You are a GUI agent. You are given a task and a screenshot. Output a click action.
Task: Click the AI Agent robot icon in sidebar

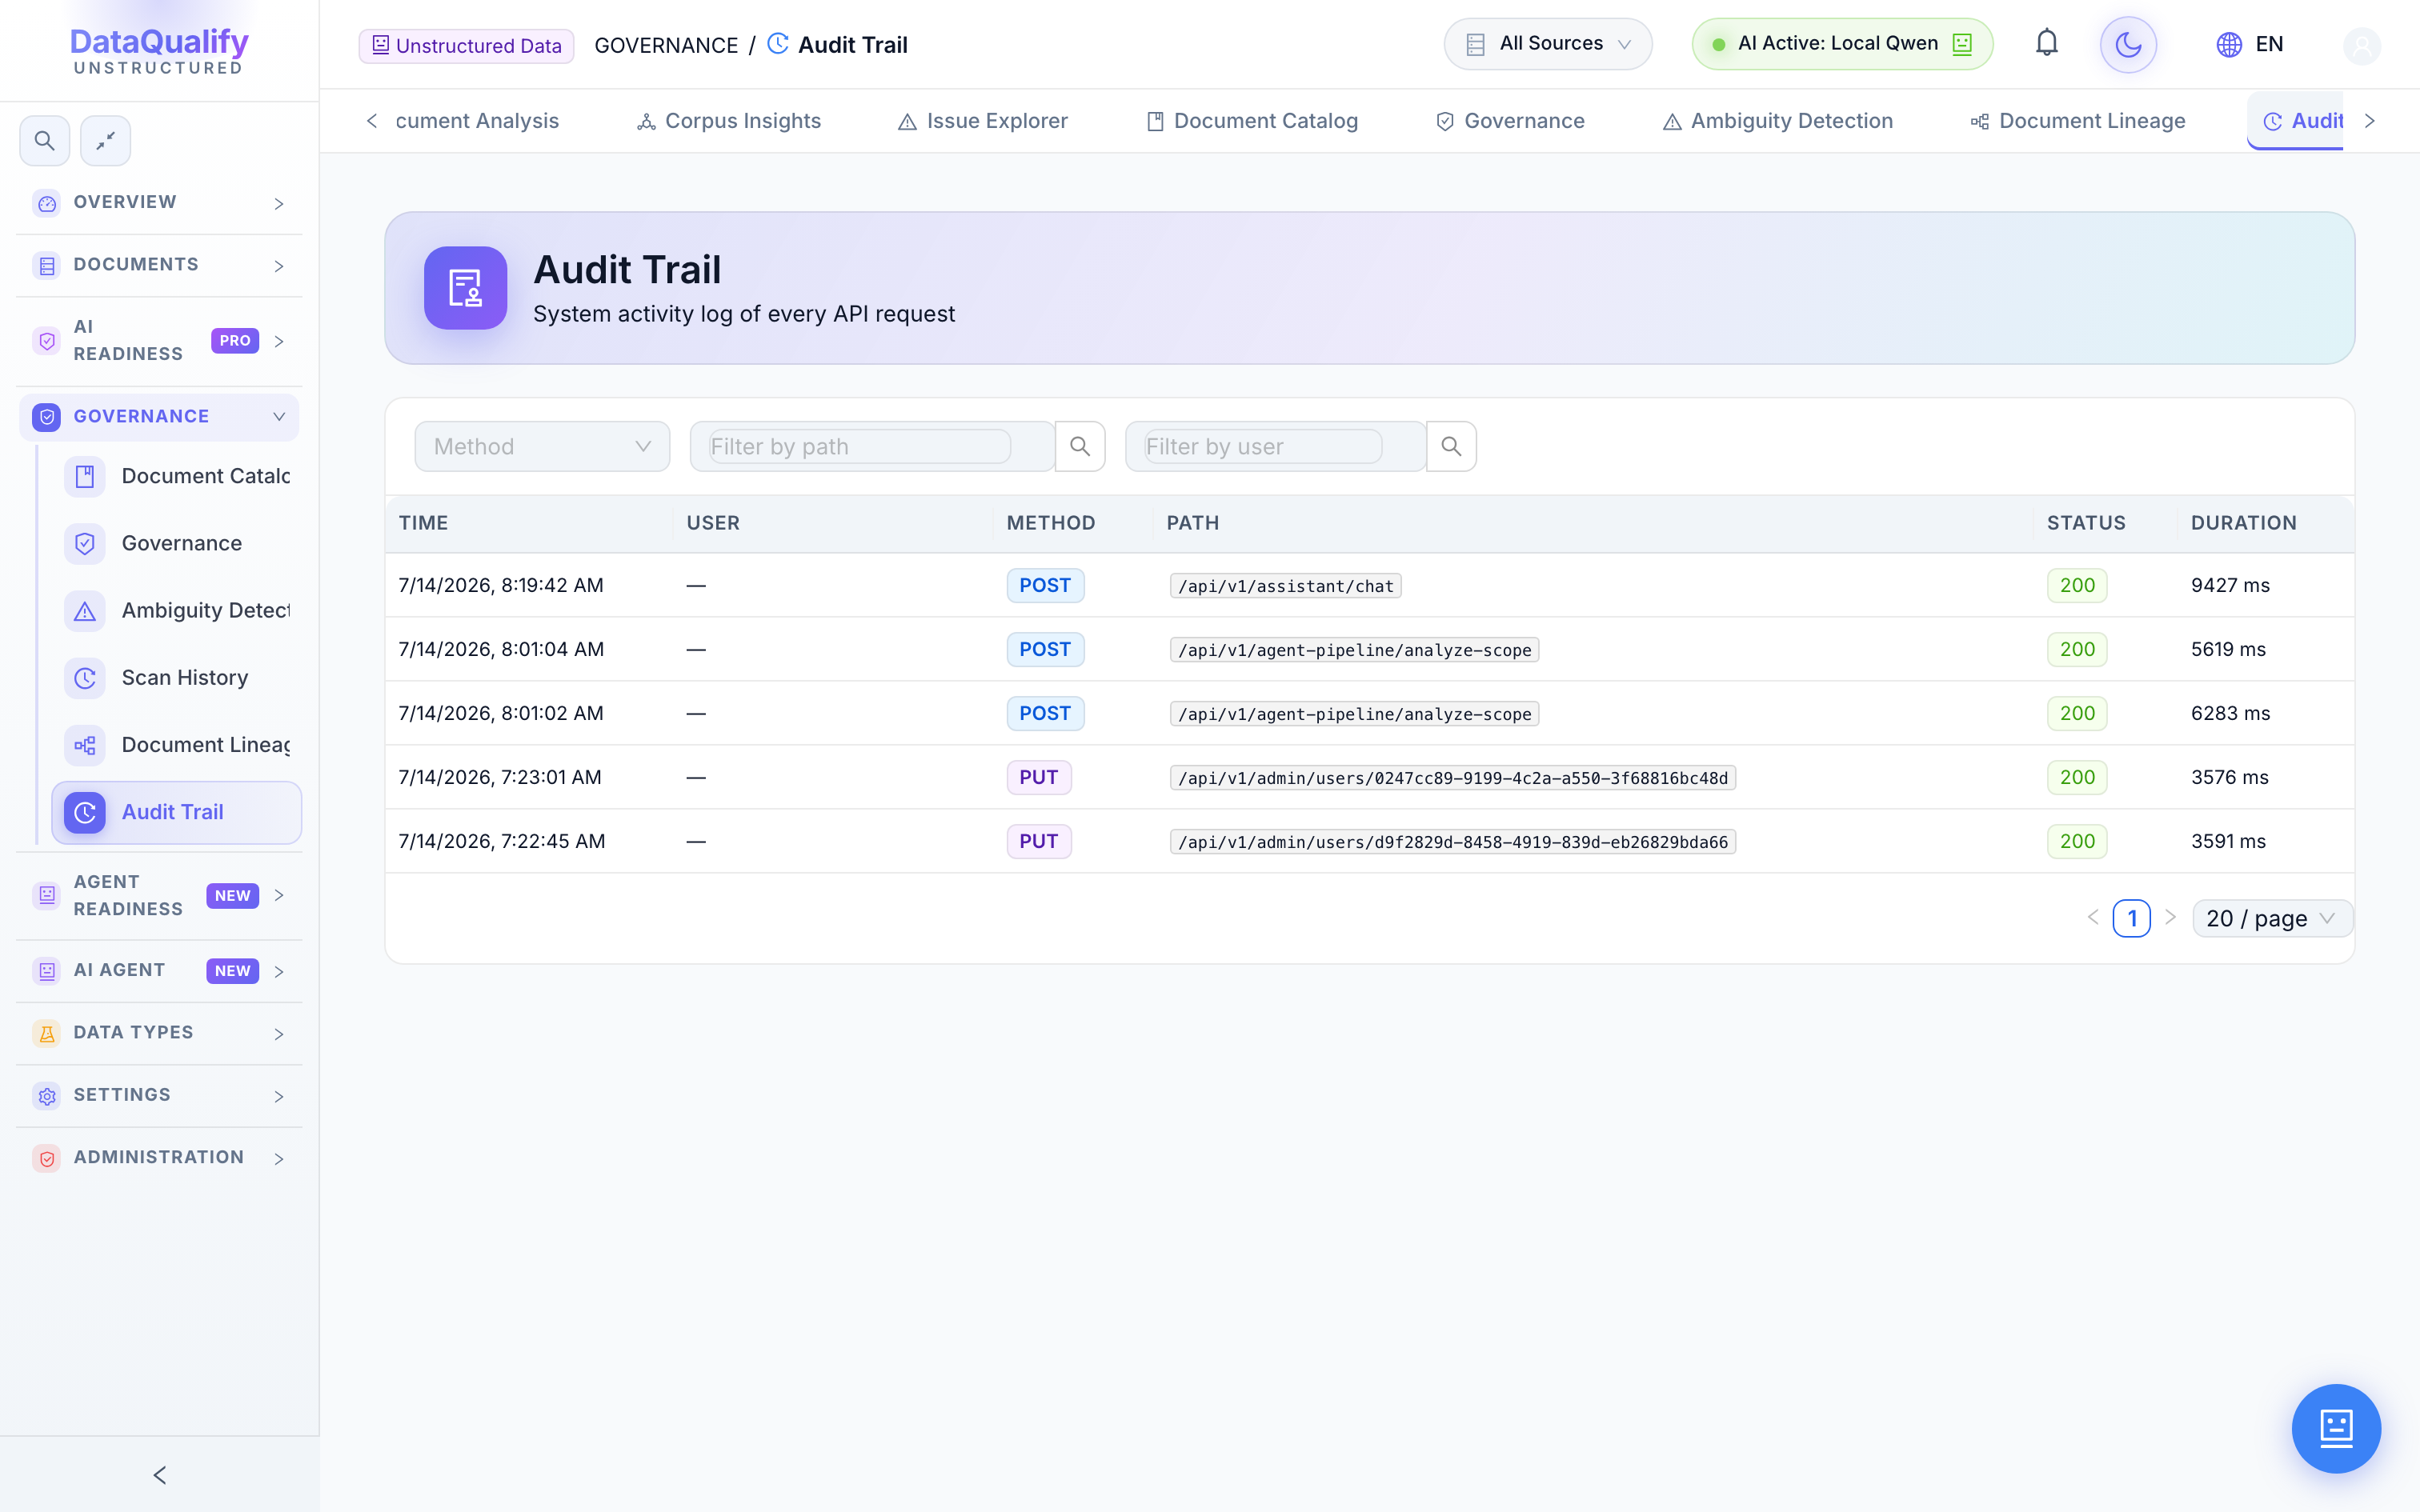point(47,971)
